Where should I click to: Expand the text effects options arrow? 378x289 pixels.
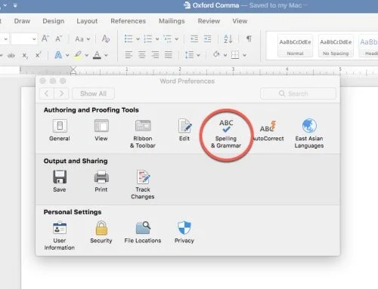67,55
